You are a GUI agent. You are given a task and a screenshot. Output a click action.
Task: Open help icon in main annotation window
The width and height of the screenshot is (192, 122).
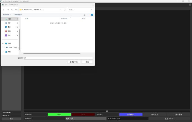(190, 5)
